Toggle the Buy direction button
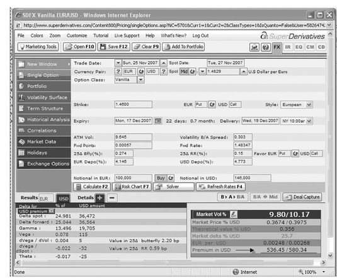The width and height of the screenshot is (337, 280). pyautogui.click(x=161, y=178)
